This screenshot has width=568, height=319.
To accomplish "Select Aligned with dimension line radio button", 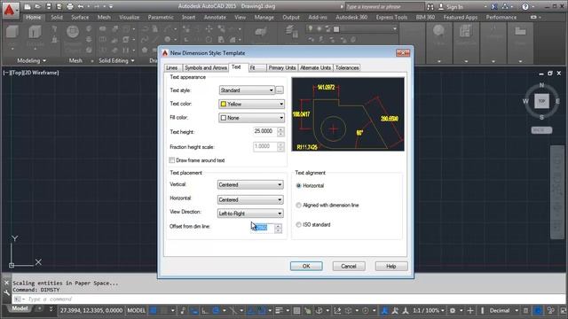I will click(x=298, y=205).
